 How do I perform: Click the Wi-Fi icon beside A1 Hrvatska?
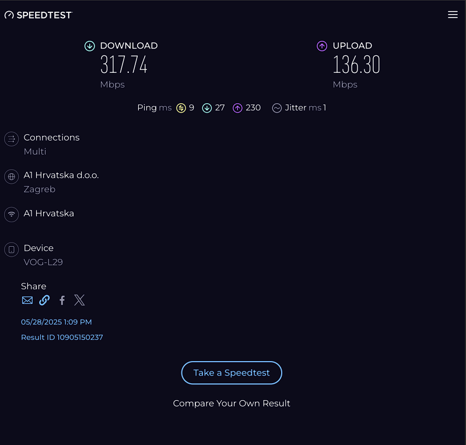pyautogui.click(x=11, y=214)
